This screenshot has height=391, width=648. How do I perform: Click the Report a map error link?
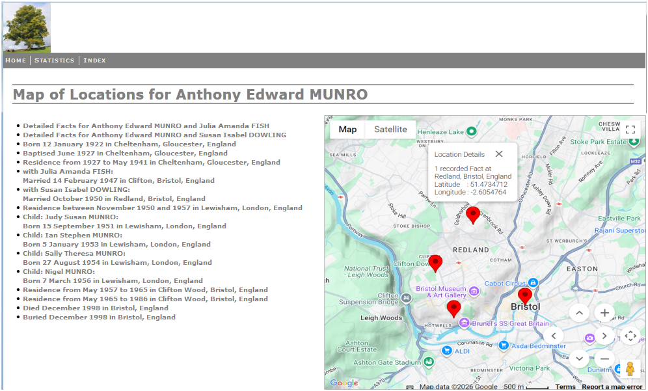(x=610, y=386)
